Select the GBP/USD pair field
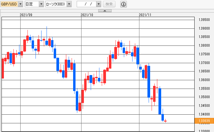The image size is (214, 132). point(9,4)
